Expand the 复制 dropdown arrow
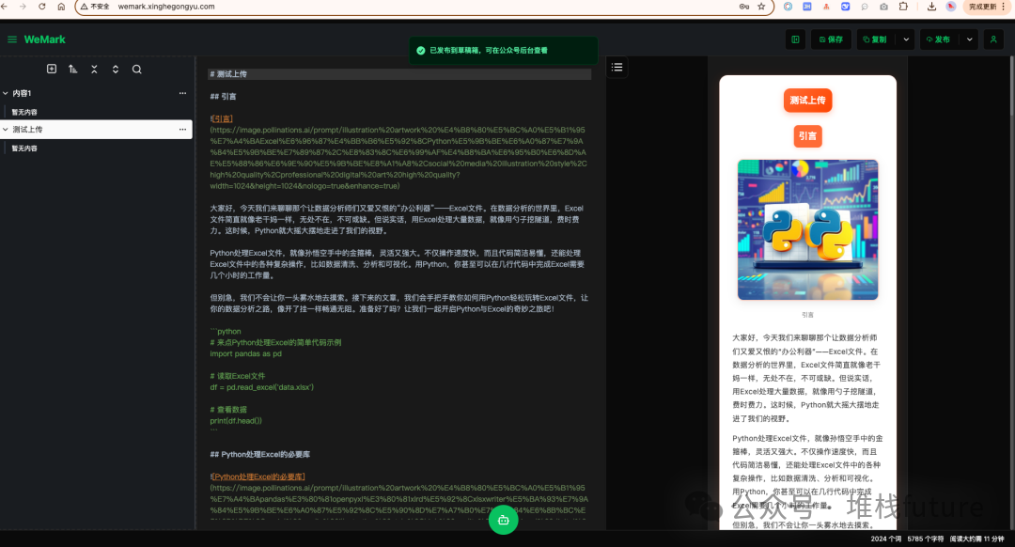Screen dimensions: 1015x547 point(905,39)
